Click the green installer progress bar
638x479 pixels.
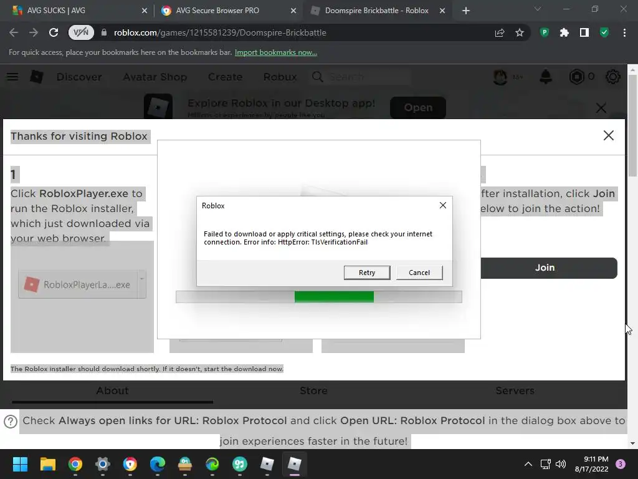coord(319,296)
